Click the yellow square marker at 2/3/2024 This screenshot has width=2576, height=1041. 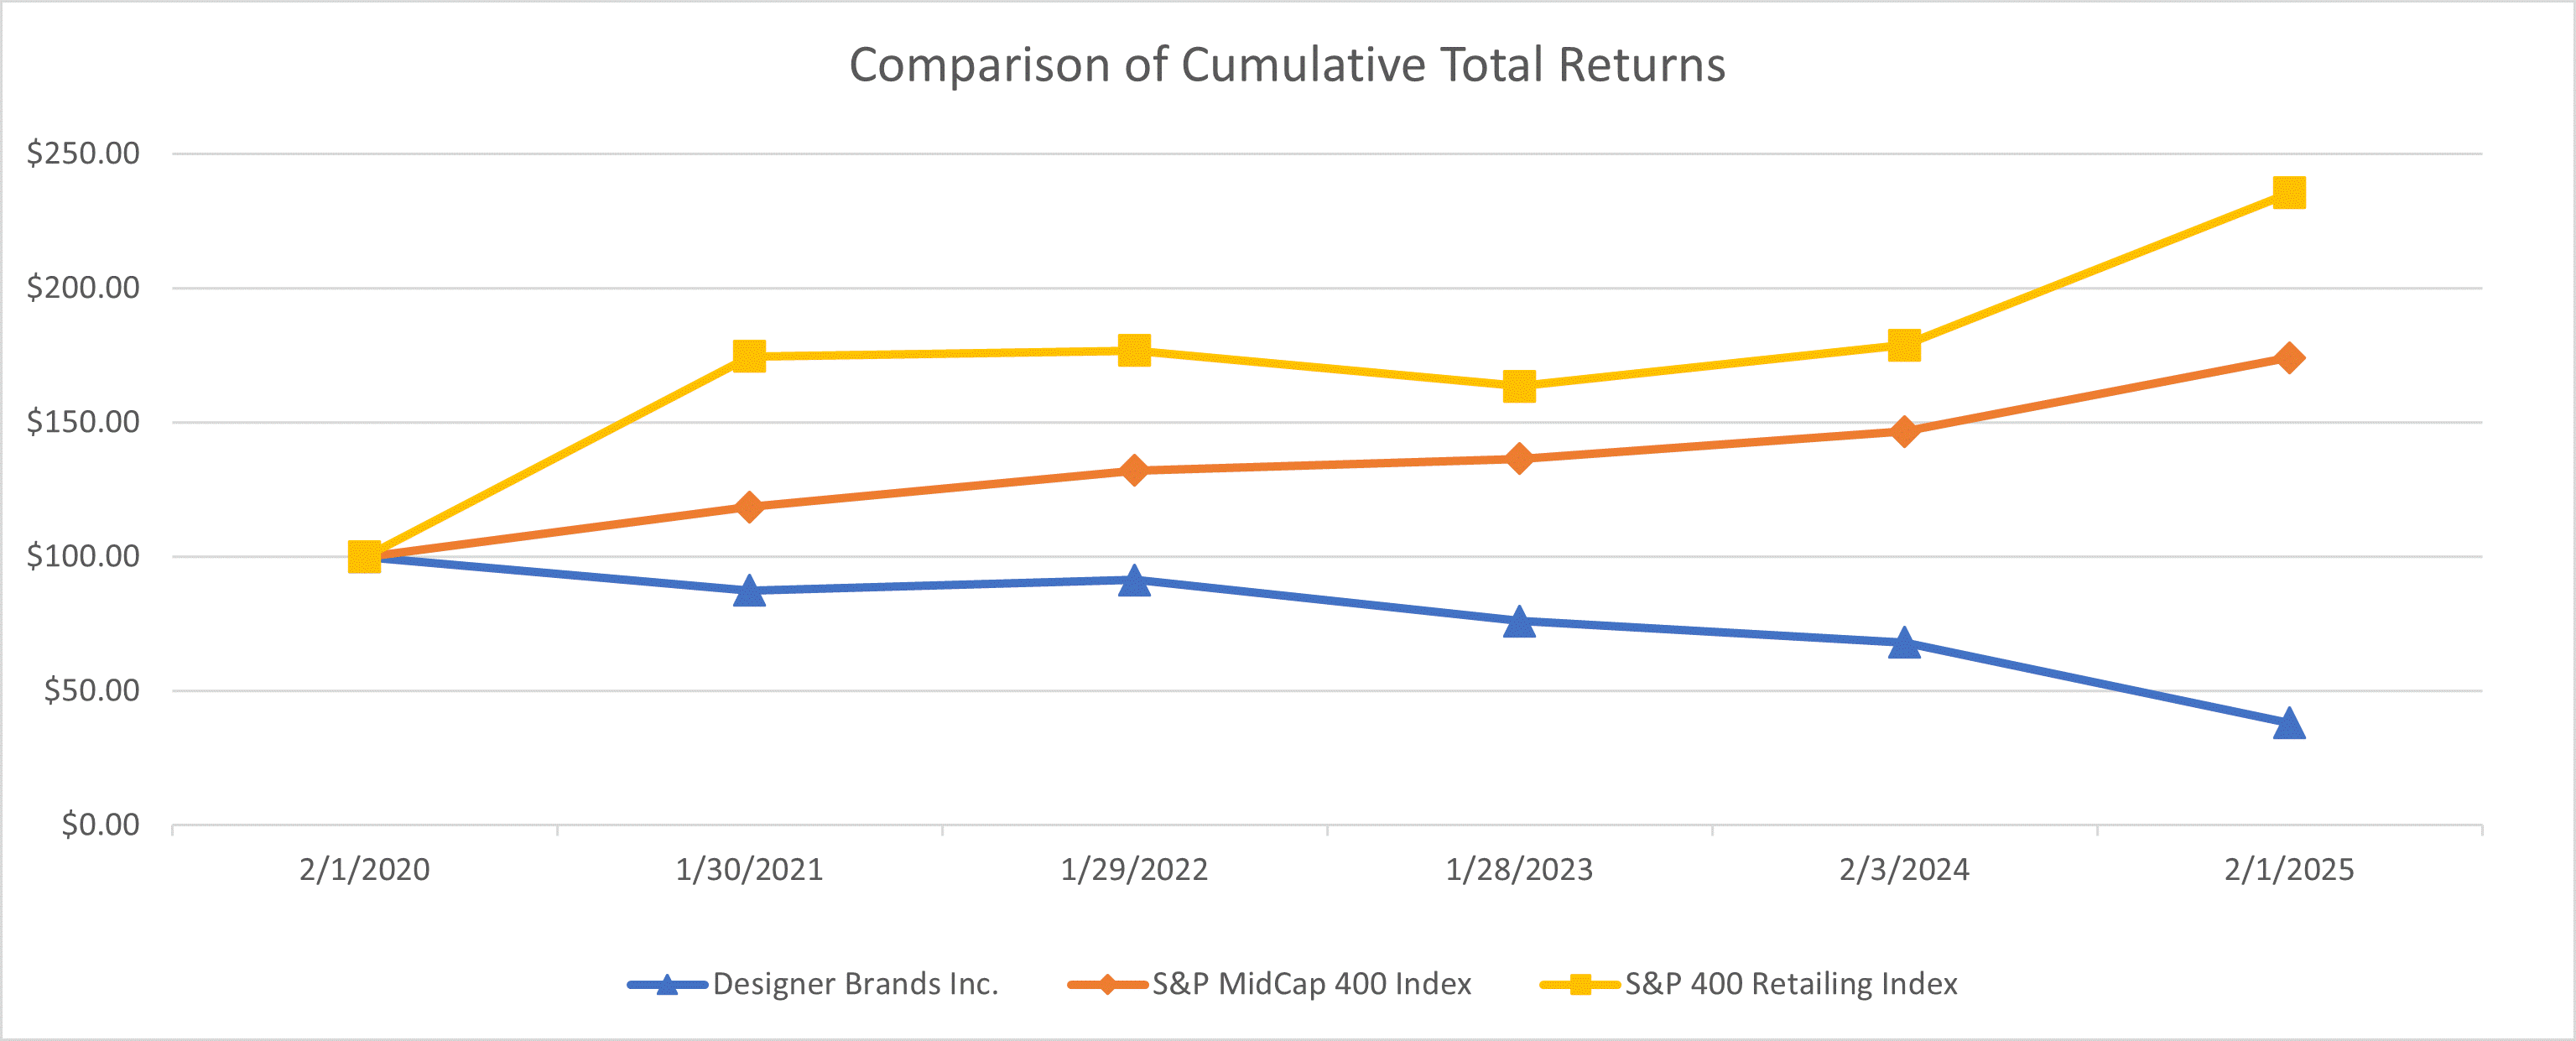pos(1904,345)
